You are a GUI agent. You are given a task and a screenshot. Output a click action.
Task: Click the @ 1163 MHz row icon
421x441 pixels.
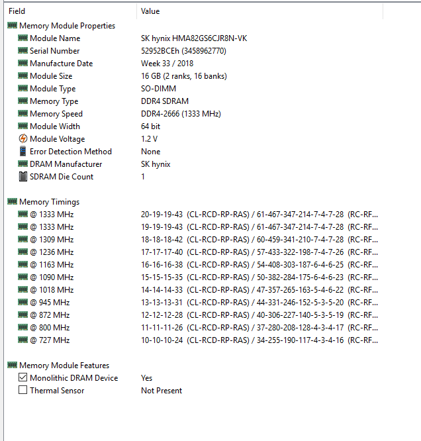click(23, 264)
